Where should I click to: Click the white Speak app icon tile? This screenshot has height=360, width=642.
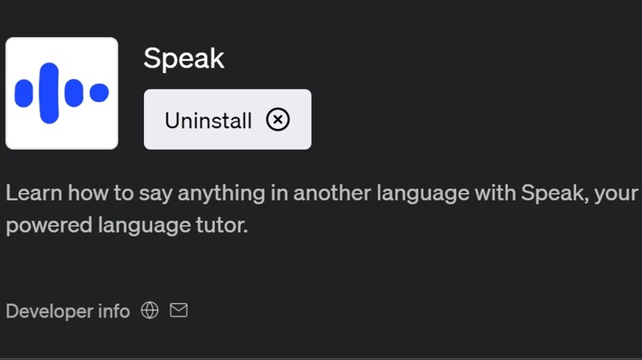click(62, 93)
